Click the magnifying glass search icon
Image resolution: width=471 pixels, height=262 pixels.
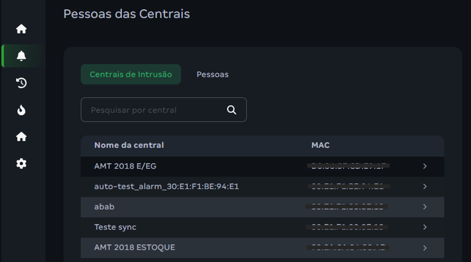tap(232, 110)
